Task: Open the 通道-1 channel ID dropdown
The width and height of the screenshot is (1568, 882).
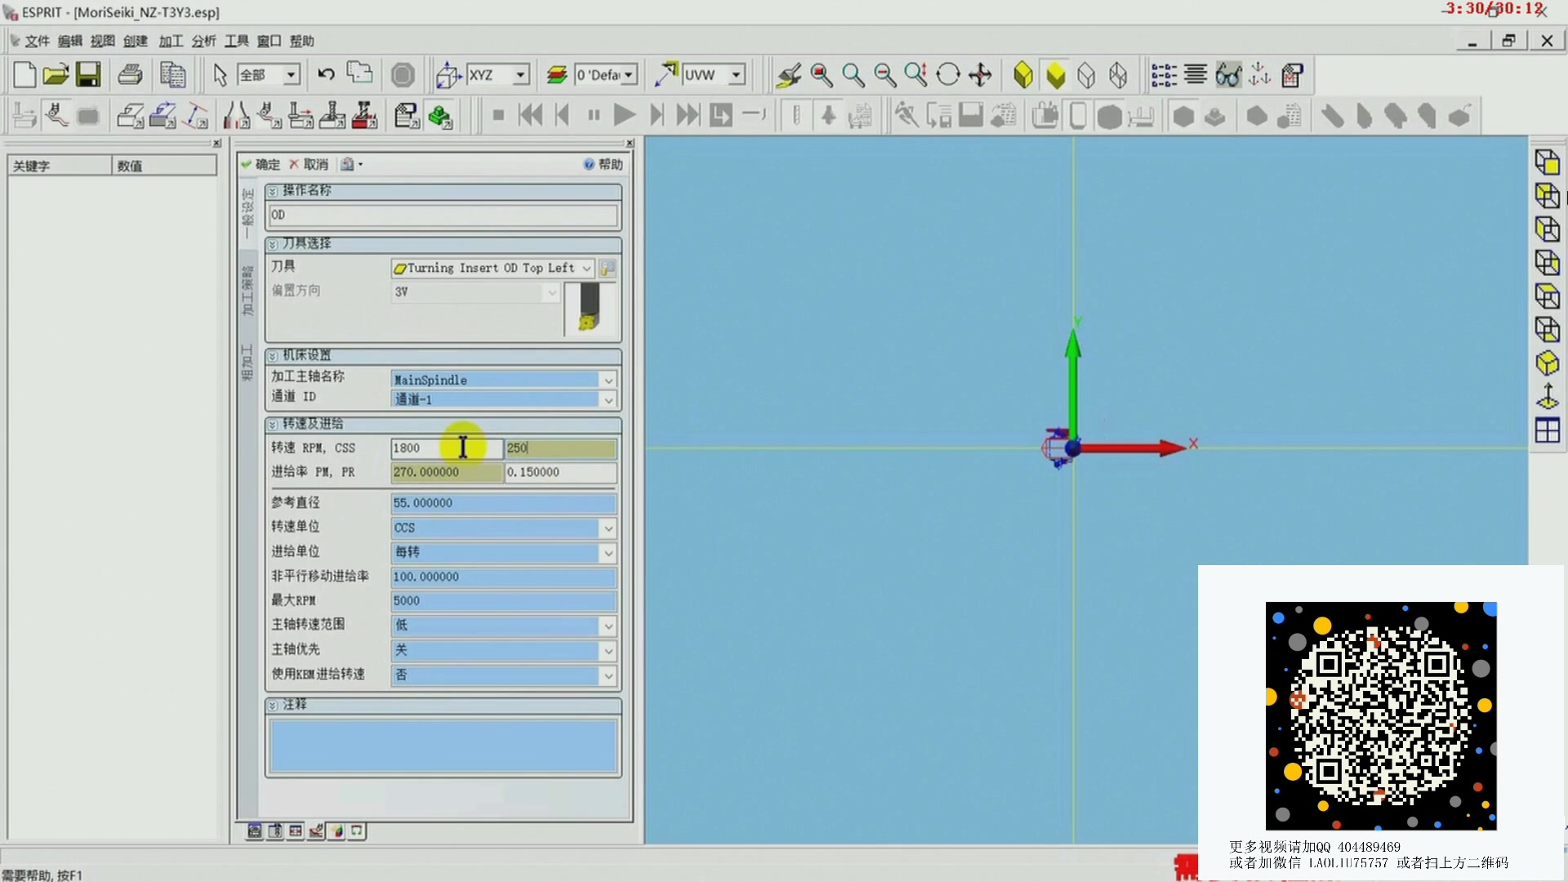Action: [x=608, y=399]
